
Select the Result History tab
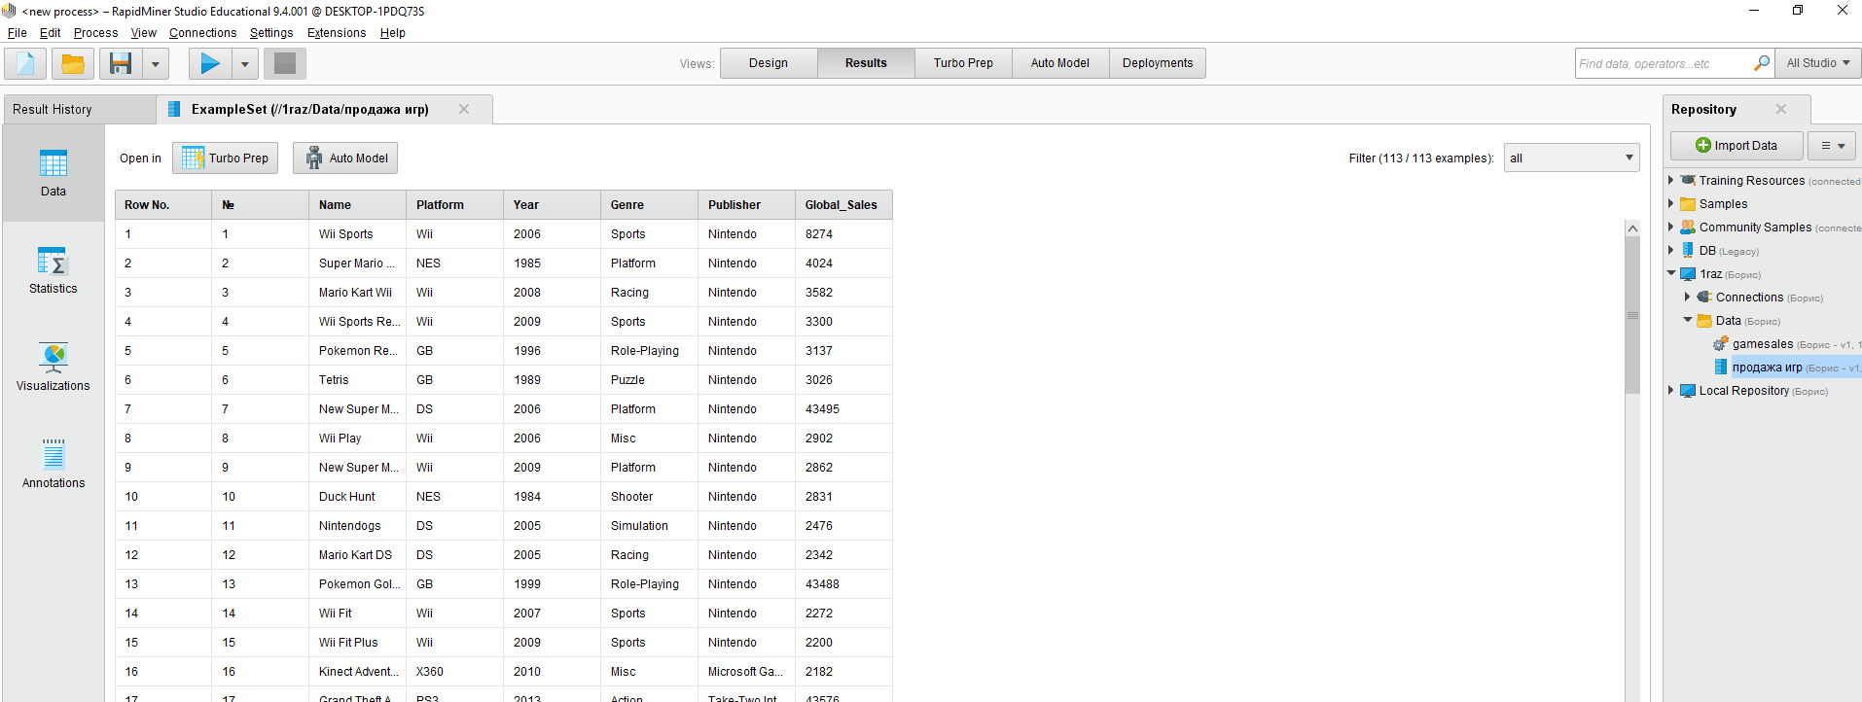pos(80,109)
